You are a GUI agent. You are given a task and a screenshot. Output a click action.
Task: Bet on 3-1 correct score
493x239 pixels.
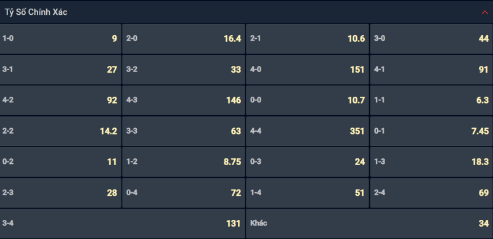(x=60, y=70)
